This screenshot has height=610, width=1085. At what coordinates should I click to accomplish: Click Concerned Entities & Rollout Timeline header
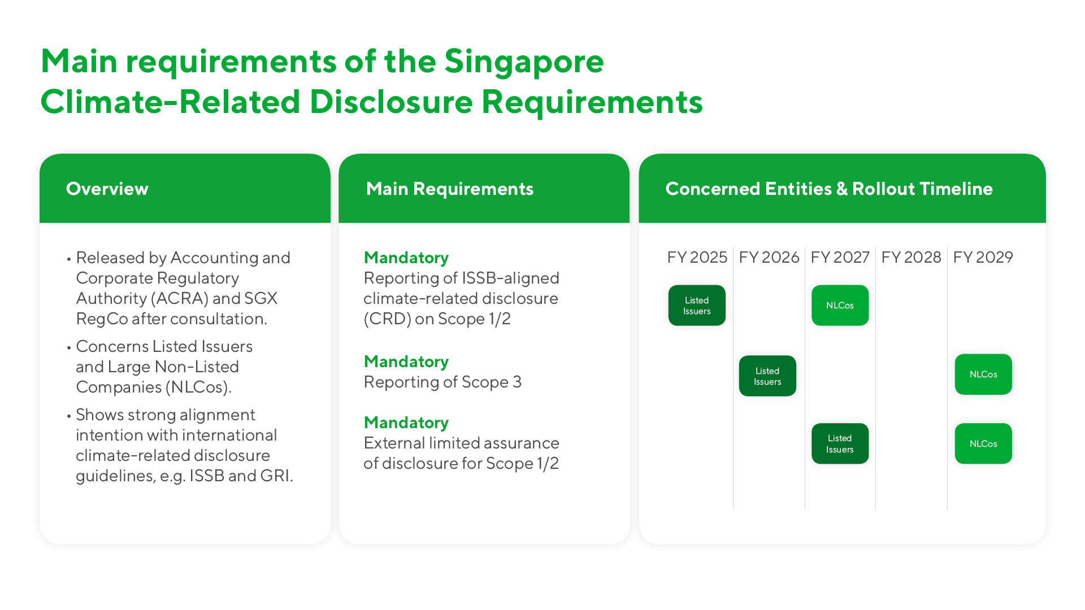pos(828,189)
